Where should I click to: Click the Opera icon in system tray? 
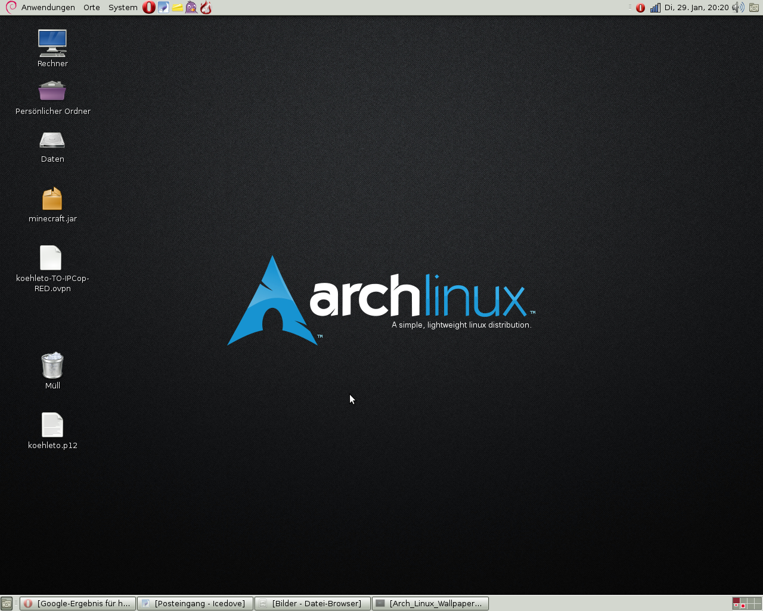click(x=640, y=8)
